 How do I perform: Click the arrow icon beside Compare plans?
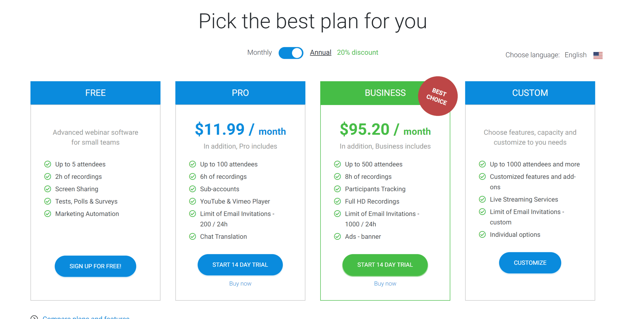pyautogui.click(x=34, y=317)
